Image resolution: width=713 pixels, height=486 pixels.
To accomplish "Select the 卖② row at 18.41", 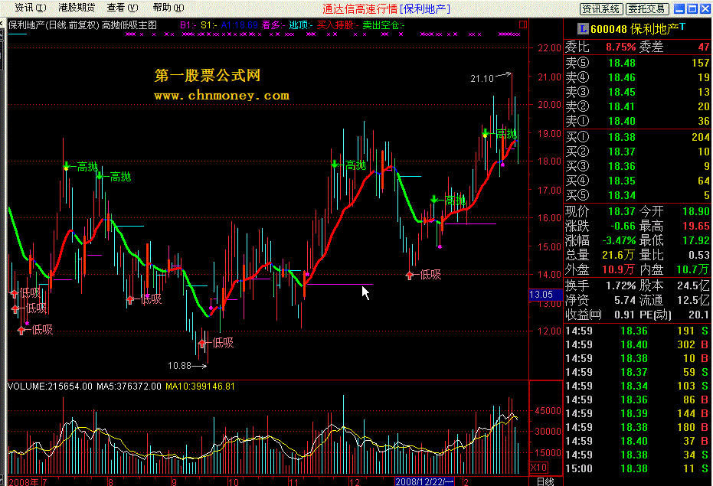I will (637, 106).
